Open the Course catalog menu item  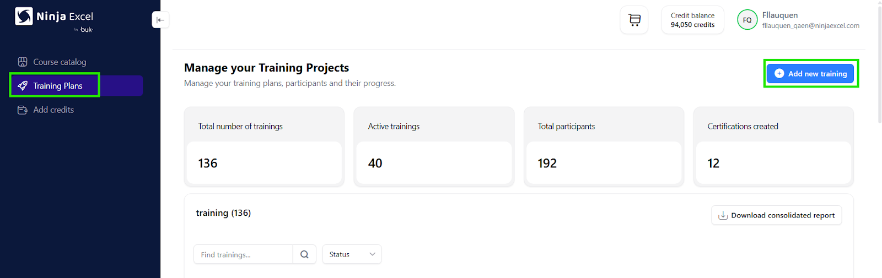click(60, 62)
